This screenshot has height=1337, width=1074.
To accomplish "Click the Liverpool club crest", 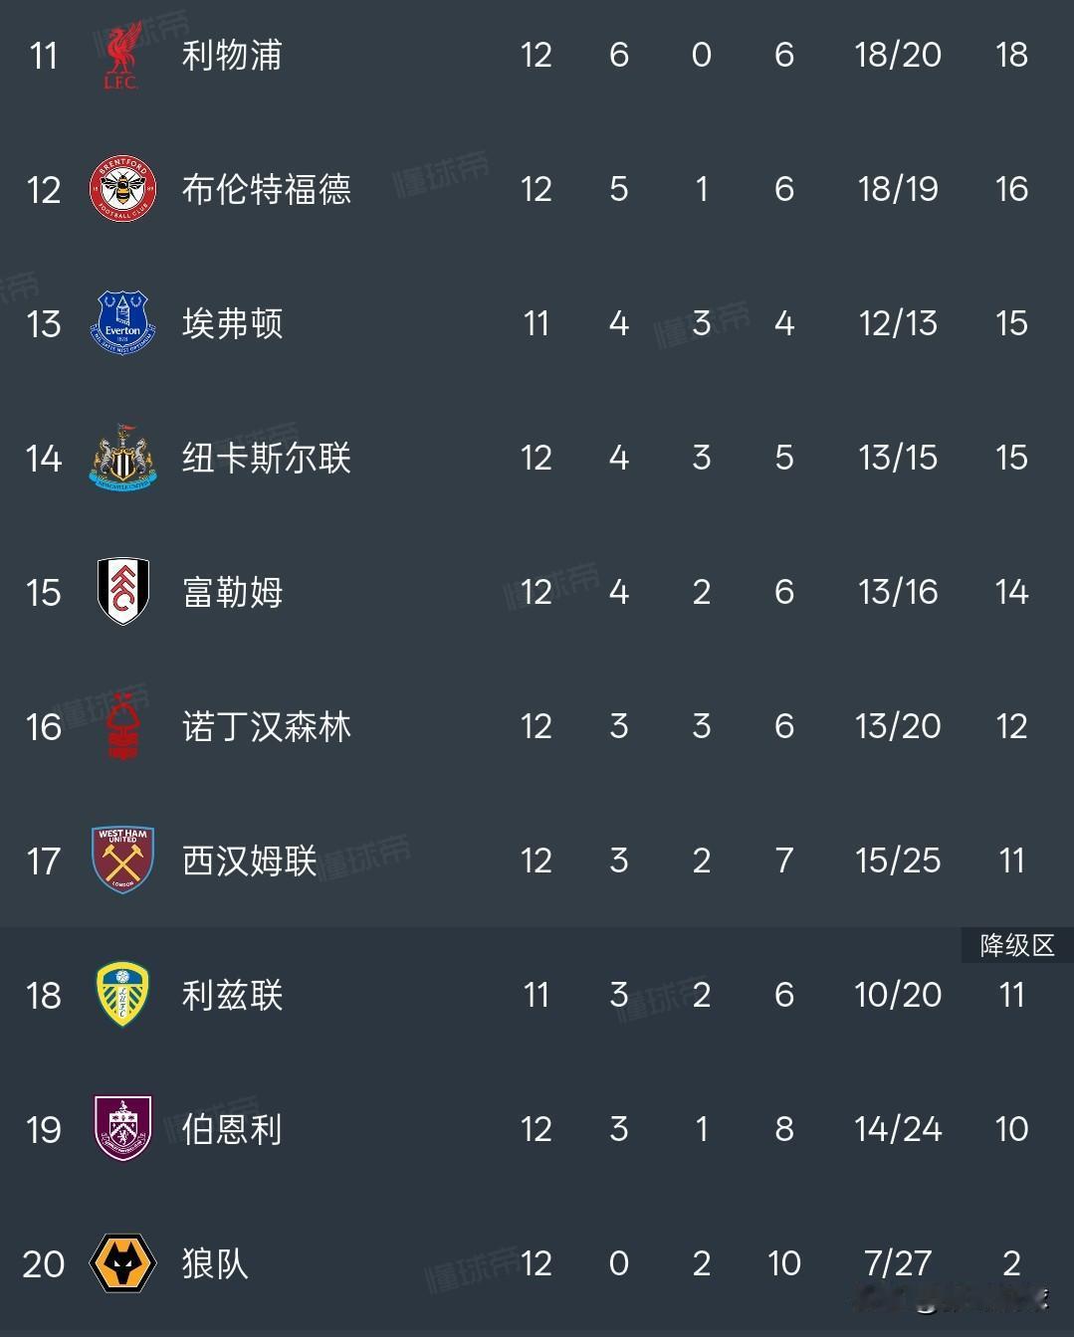I will coord(122,55).
